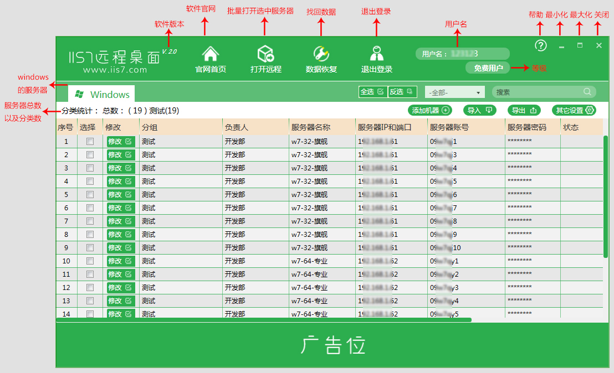Tick the checkbox in row 5
The width and height of the screenshot is (614, 373).
coord(90,195)
